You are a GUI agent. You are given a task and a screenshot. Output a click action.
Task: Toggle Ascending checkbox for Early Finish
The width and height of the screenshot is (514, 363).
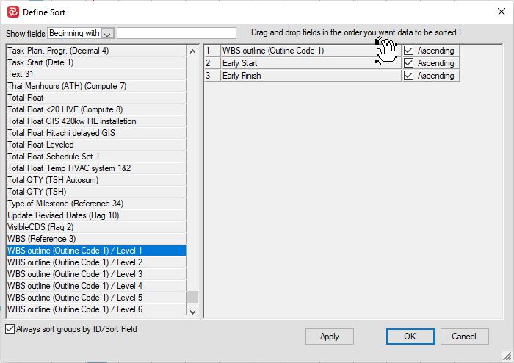tap(409, 76)
